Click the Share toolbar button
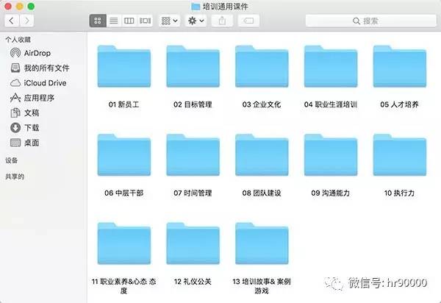The image size is (441, 303). pos(223,21)
